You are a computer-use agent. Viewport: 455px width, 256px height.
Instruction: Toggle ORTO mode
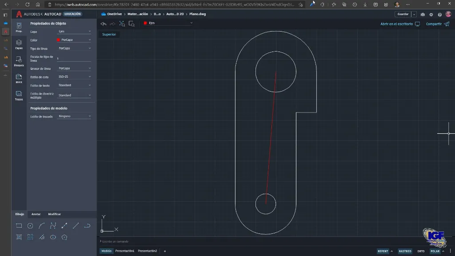[x=421, y=251]
